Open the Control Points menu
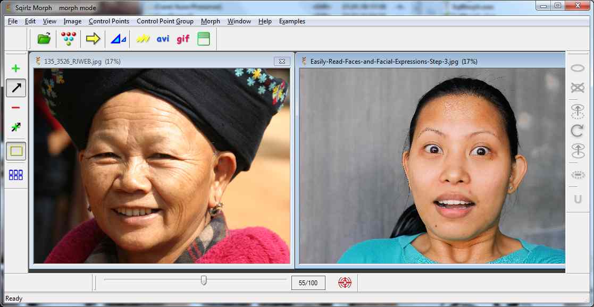Viewport: 594px width, 307px height. pos(108,21)
